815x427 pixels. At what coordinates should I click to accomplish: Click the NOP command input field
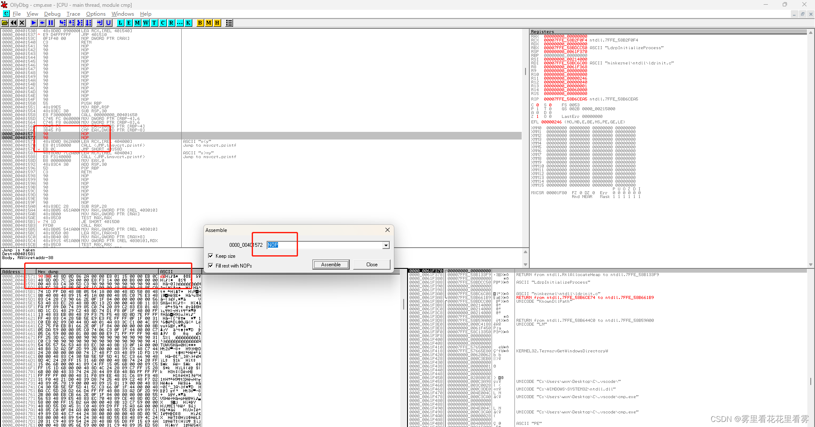(x=325, y=245)
